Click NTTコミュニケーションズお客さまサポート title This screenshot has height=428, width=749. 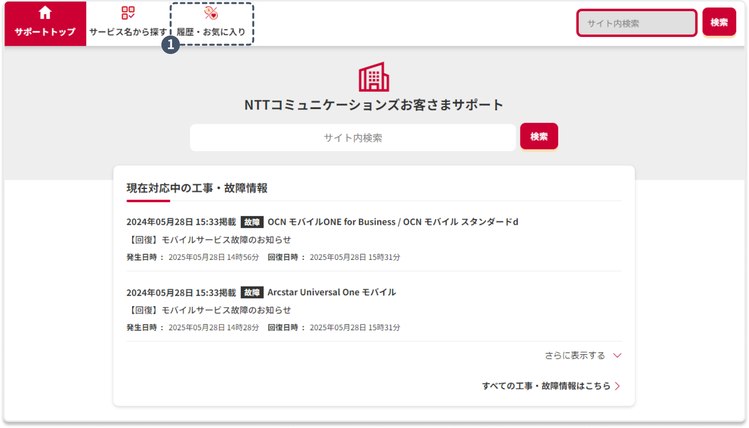tap(374, 105)
